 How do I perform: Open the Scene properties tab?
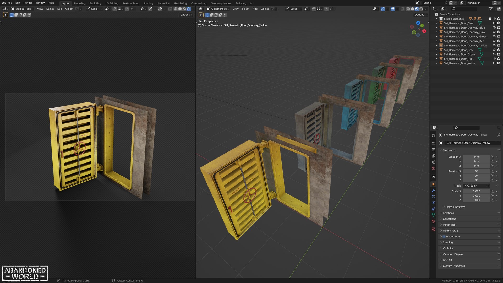(433, 162)
